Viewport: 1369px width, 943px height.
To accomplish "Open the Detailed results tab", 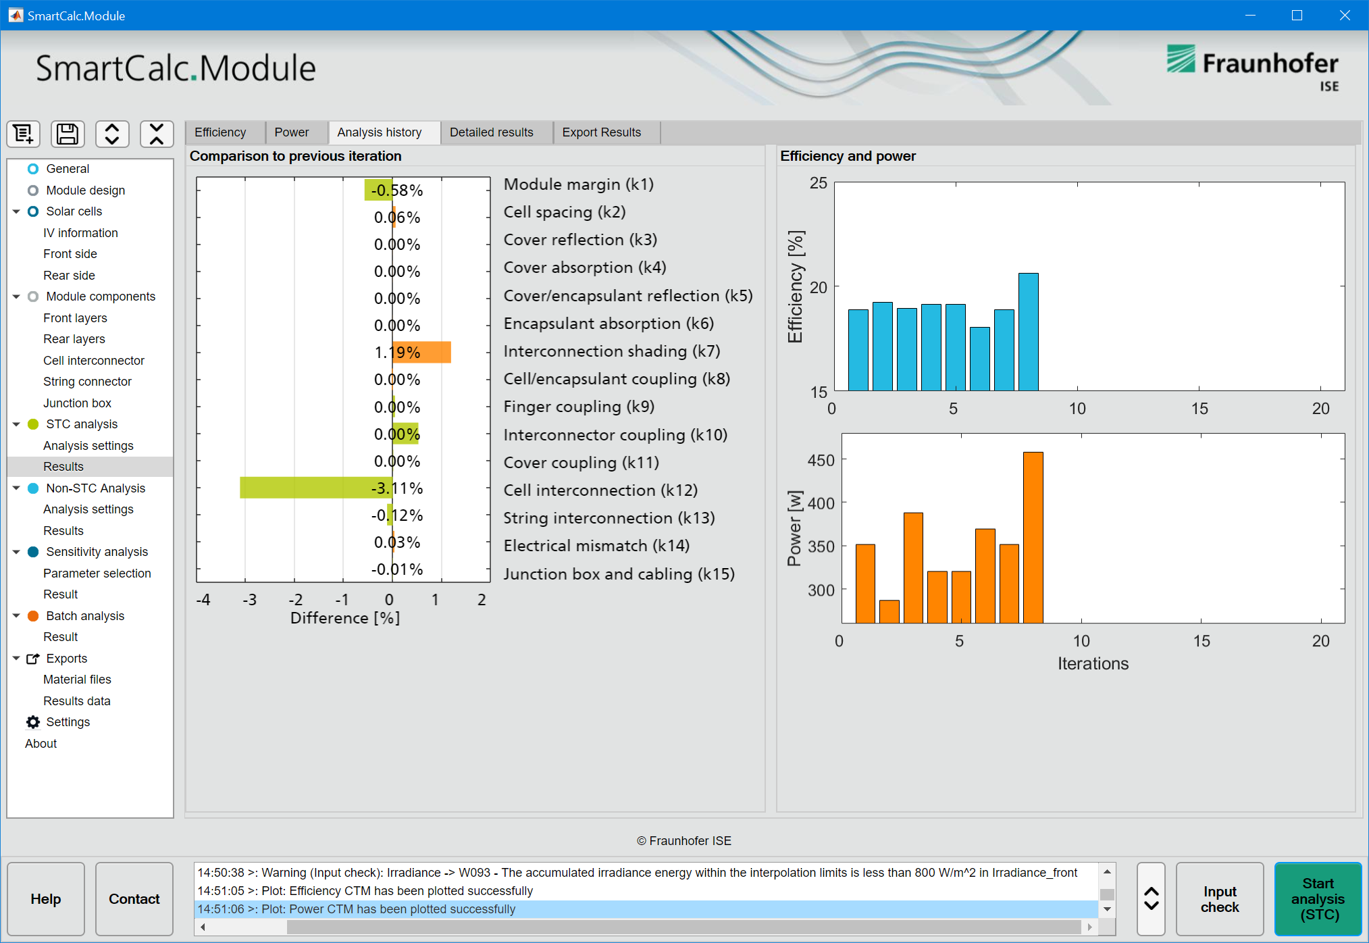I will 496,132.
